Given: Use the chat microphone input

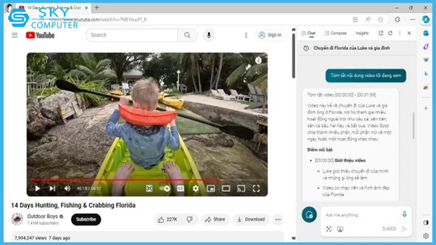Looking at the screenshot, I should coord(404,214).
